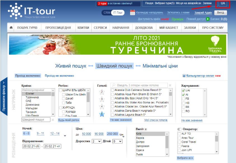Switch language using UA button

(x=223, y=3)
